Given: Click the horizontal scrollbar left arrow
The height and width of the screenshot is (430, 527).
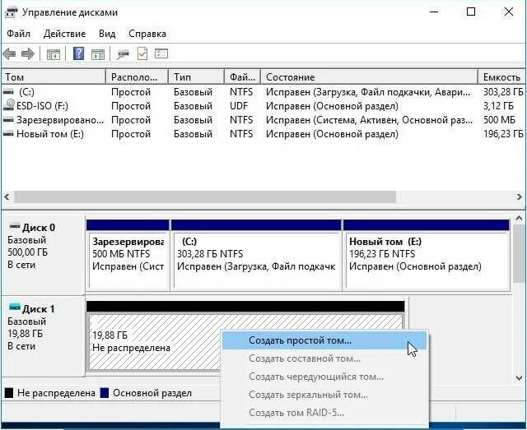Looking at the screenshot, I should pyautogui.click(x=7, y=197).
